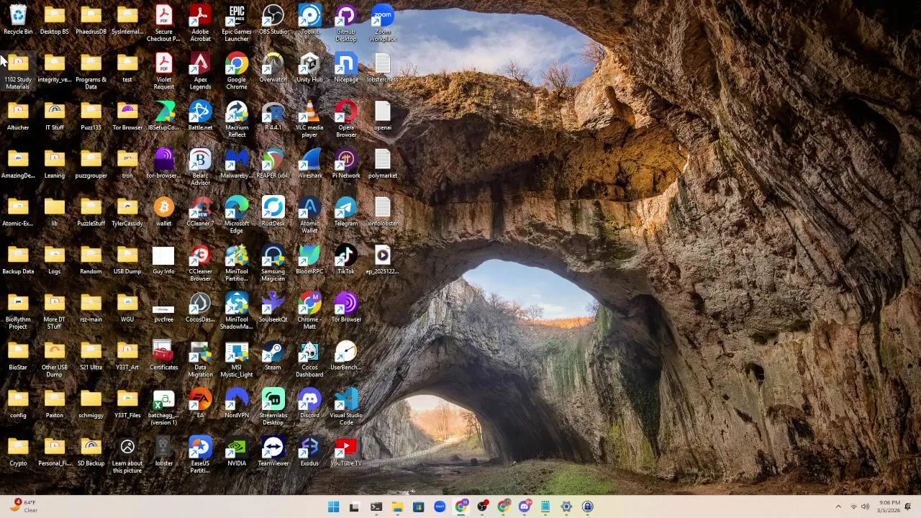Viewport: 921px width, 518px height.
Task: Open the volume control in tray
Action: pyautogui.click(x=865, y=507)
